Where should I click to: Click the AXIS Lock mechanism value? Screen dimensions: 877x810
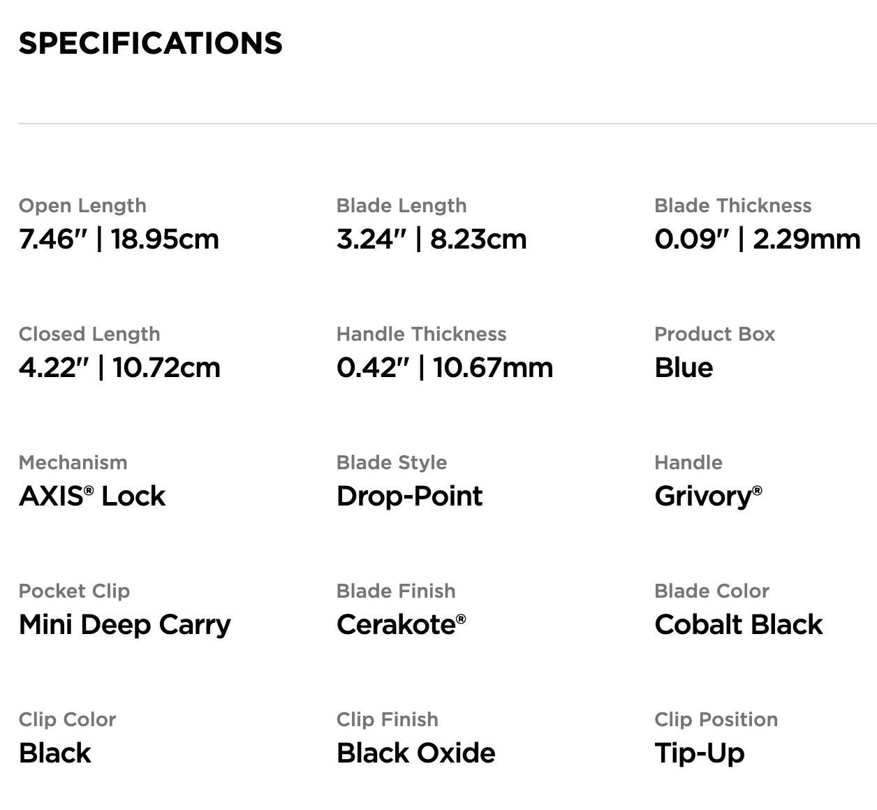pos(92,496)
